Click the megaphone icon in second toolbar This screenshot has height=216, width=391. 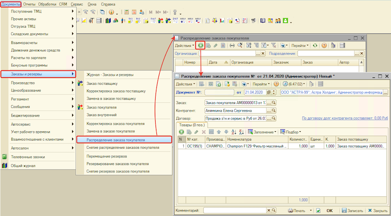[x=254, y=21]
